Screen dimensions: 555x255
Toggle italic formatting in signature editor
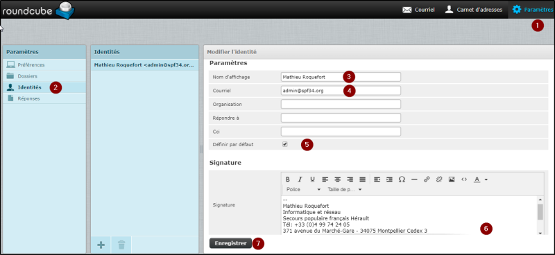(300, 179)
